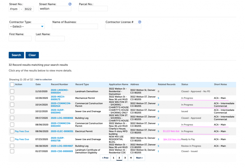245x168 pixels.
Task: Sort by Application Name column header
Action: pos(118,84)
